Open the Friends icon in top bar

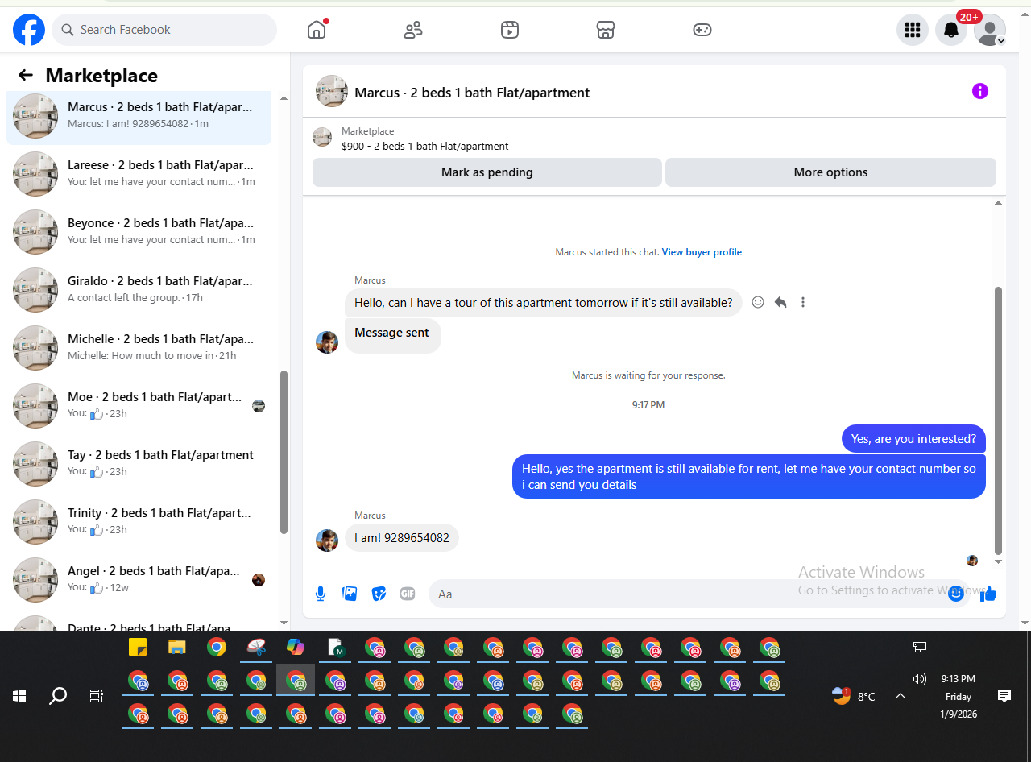(x=413, y=30)
